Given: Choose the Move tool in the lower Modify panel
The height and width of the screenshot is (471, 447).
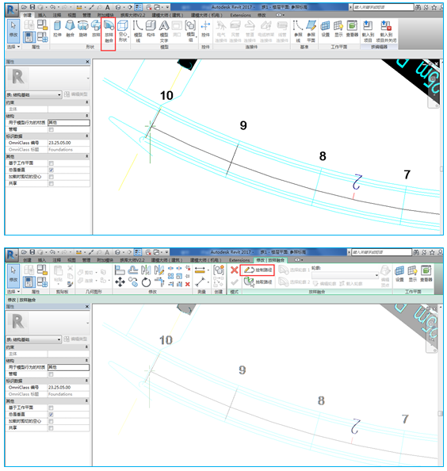Looking at the screenshot, I should (x=120, y=282).
